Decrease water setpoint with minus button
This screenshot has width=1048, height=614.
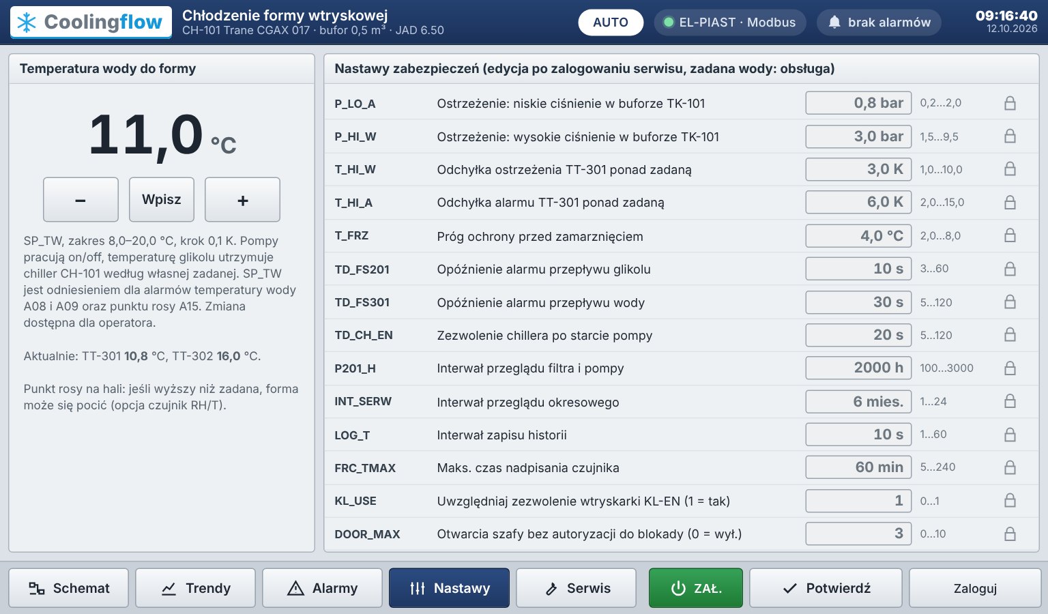(81, 199)
